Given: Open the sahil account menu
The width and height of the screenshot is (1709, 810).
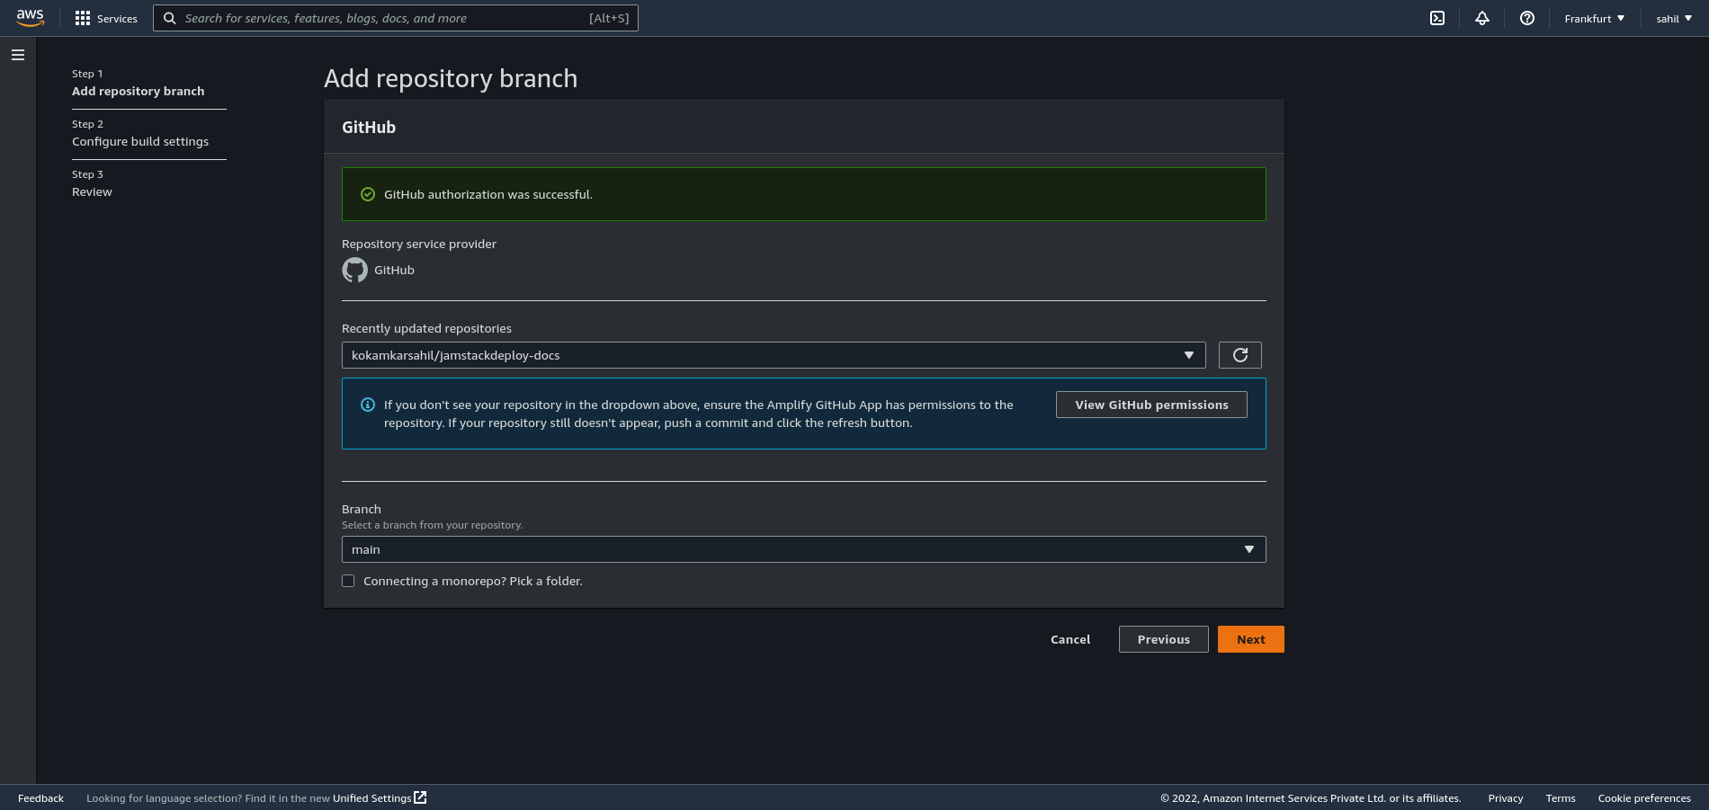Looking at the screenshot, I should click(1673, 18).
